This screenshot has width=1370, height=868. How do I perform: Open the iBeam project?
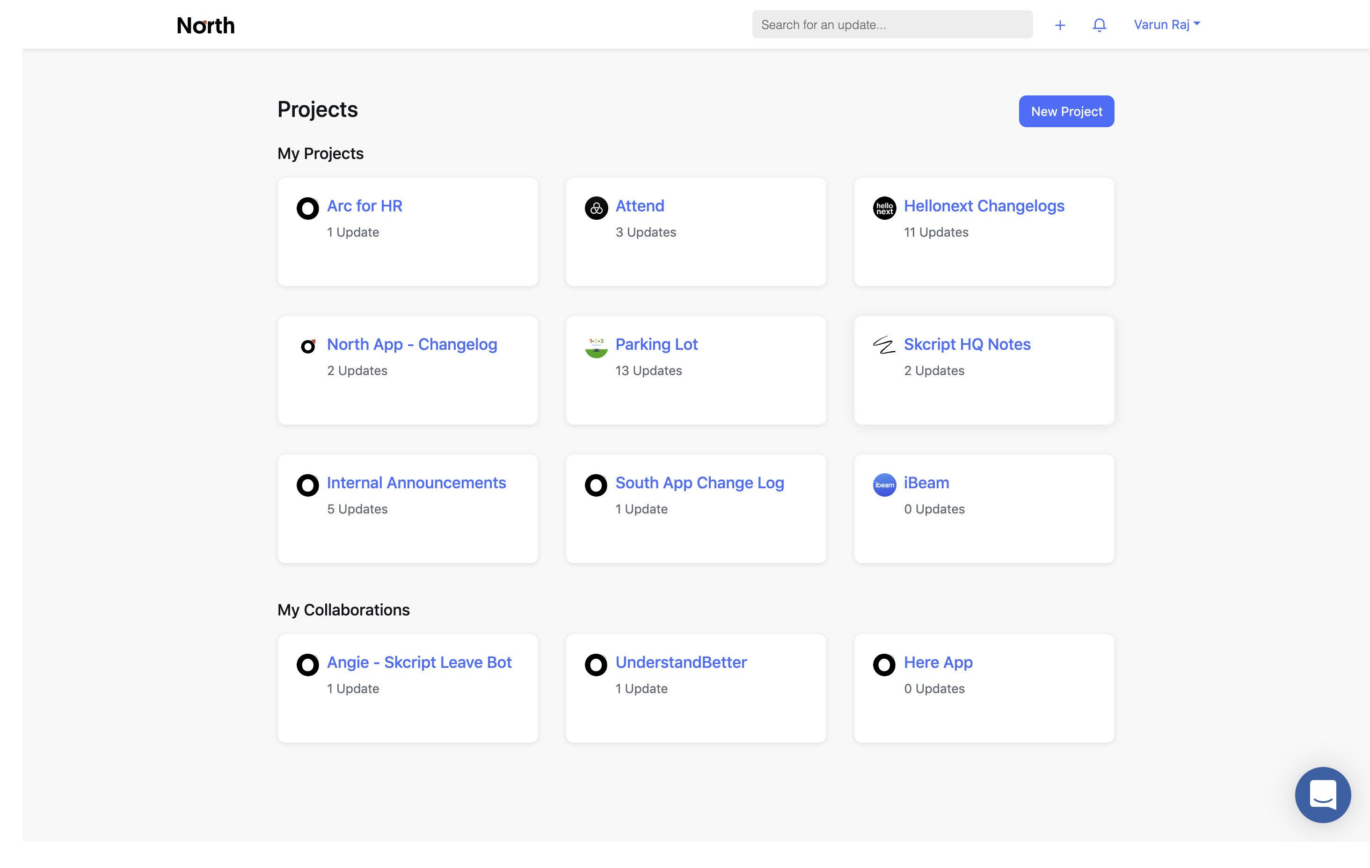click(926, 482)
